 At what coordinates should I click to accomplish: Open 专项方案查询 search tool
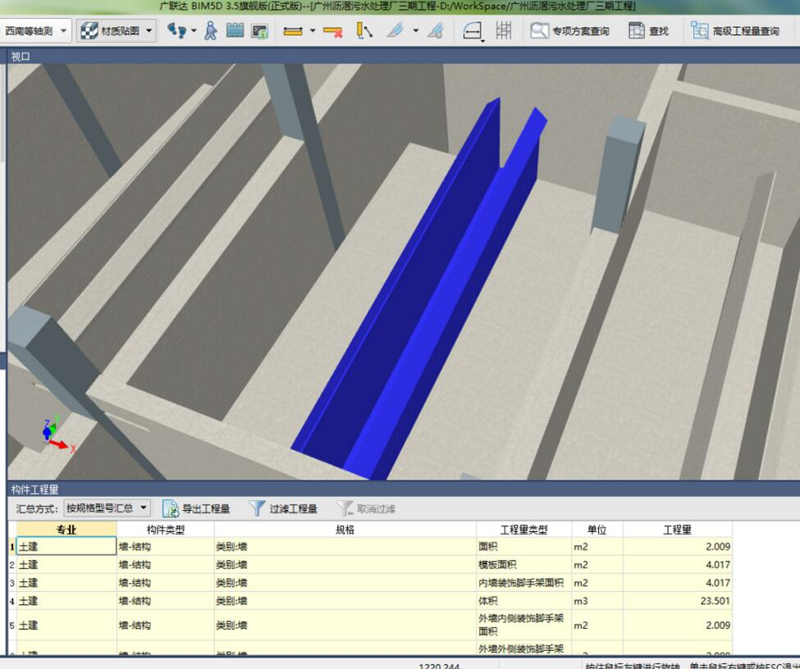tap(569, 31)
